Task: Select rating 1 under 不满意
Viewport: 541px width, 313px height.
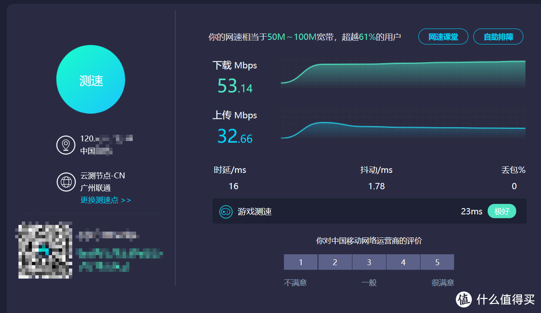Action: click(301, 261)
